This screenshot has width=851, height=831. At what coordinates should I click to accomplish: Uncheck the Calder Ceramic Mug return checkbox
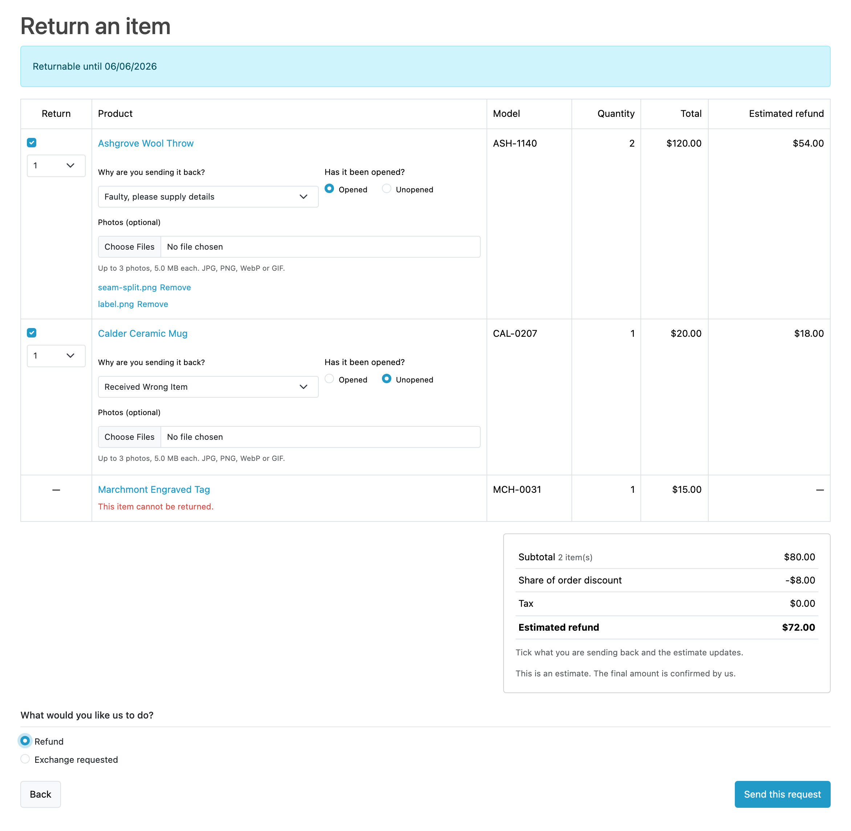(32, 333)
